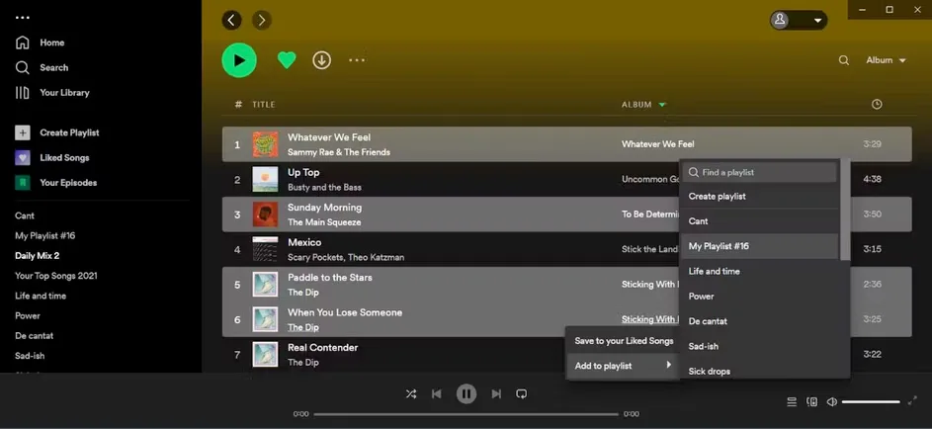Add songs to My Playlist #16 in submenu

point(759,246)
